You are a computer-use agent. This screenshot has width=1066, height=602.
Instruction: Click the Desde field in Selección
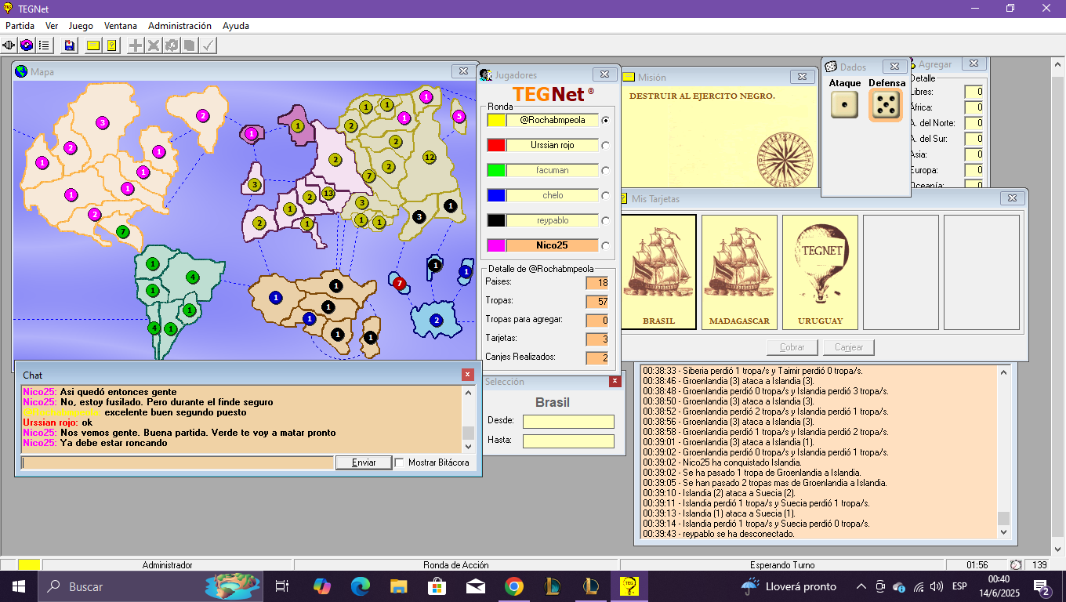pos(568,422)
